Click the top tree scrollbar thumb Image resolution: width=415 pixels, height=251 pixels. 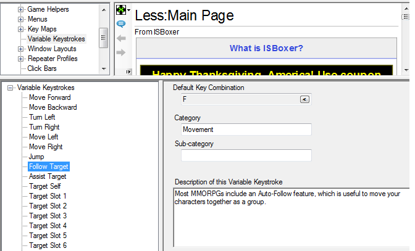pyautogui.click(x=104, y=38)
